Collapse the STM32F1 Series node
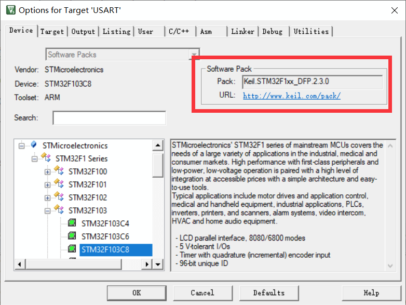This screenshot has width=406, height=305. (x=34, y=159)
